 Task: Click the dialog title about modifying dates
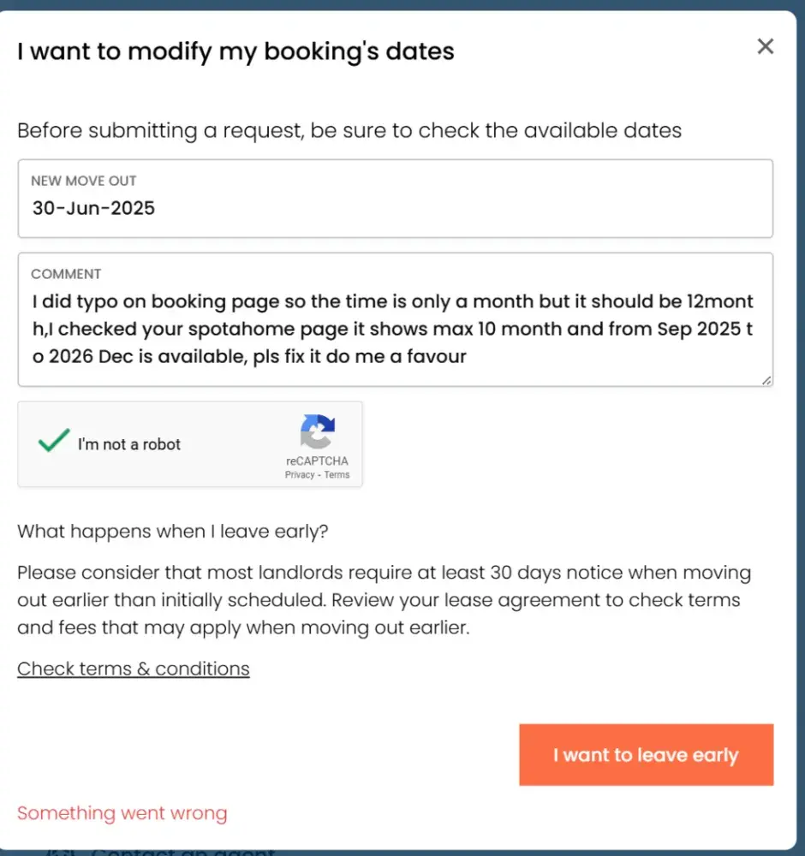click(x=236, y=51)
